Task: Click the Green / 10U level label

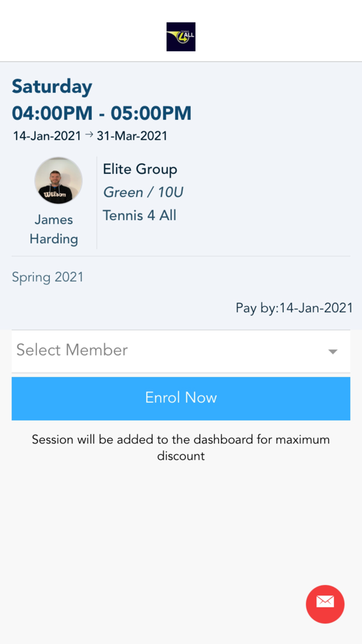Action: point(143,192)
